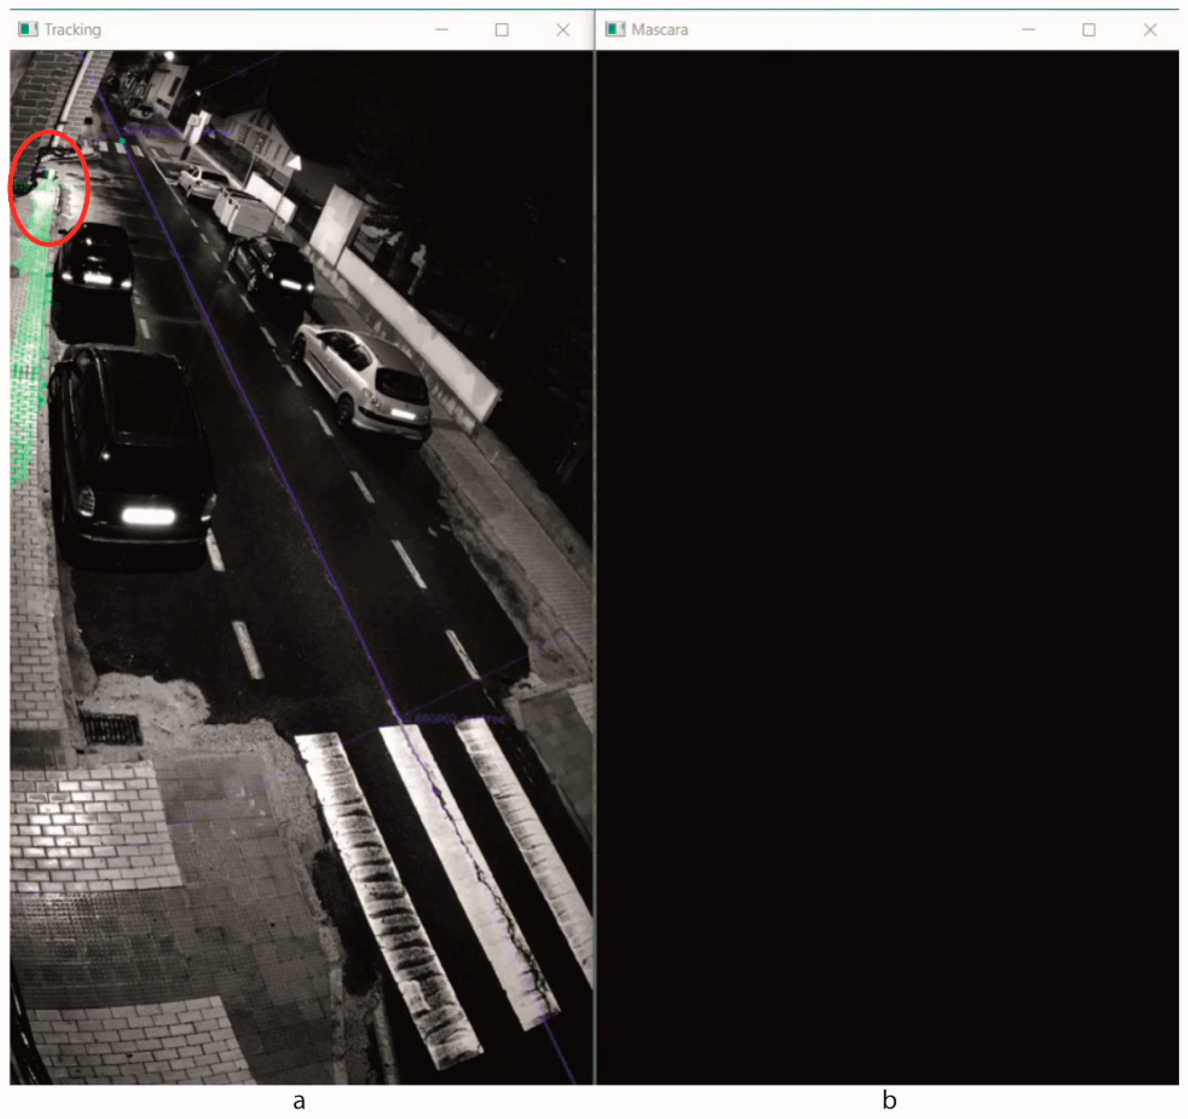The width and height of the screenshot is (1188, 1119).
Task: Minimize the Tracking window
Action: click(x=442, y=29)
